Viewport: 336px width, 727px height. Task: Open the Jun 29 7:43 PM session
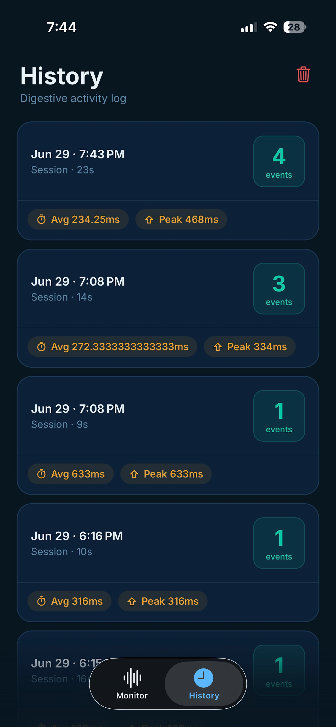pos(168,181)
